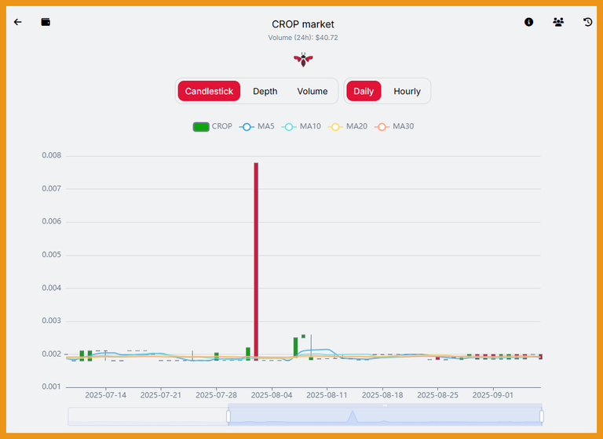Click the Volume (24h): $40.72 text
This screenshot has height=439, width=603.
[303, 38]
